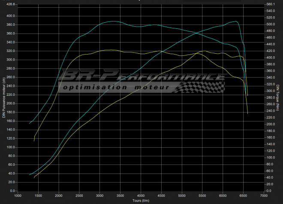
Task: Click the 200.0 label on left power axis
Action: click(9, 104)
